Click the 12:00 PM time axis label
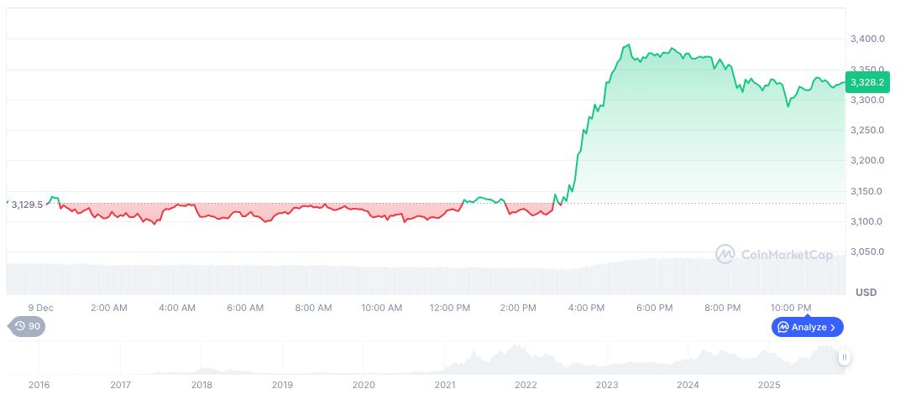Image resolution: width=900 pixels, height=394 pixels. 450,308
